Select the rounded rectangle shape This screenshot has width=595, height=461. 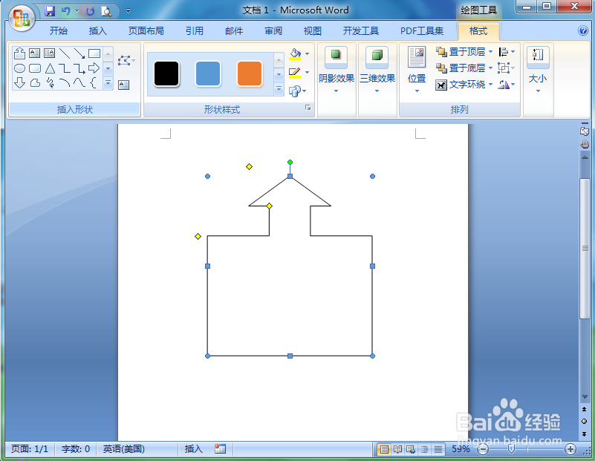(x=35, y=68)
